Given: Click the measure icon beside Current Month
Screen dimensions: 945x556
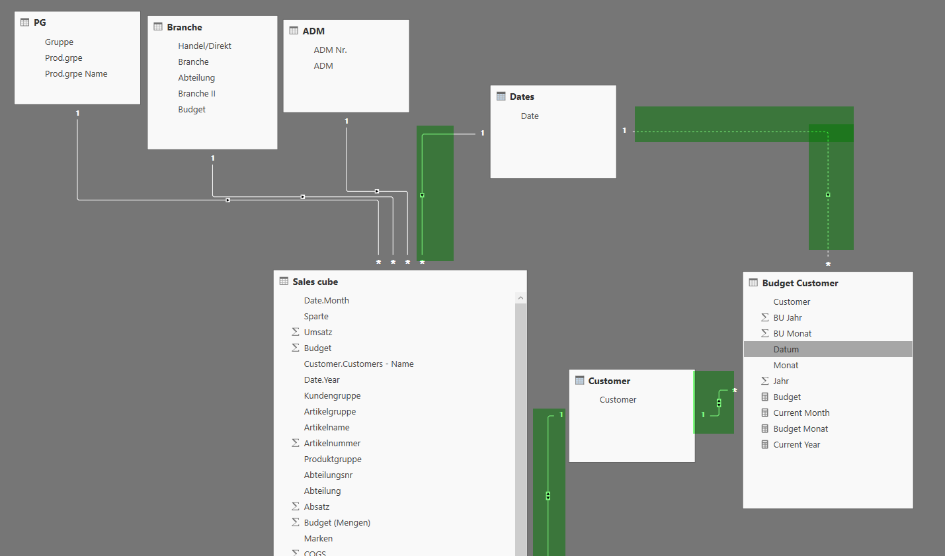Looking at the screenshot, I should point(764,413).
